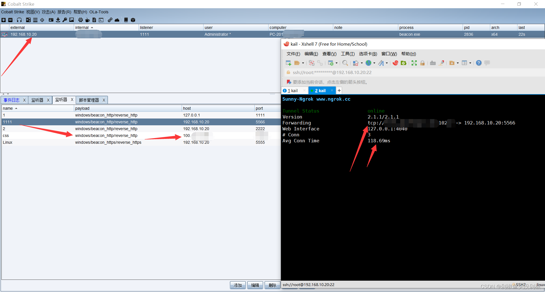This screenshot has width=545, height=292.
Task: Expand dropdown arrow beside Xshell yellow folder-plus icon
Action: coord(458,63)
